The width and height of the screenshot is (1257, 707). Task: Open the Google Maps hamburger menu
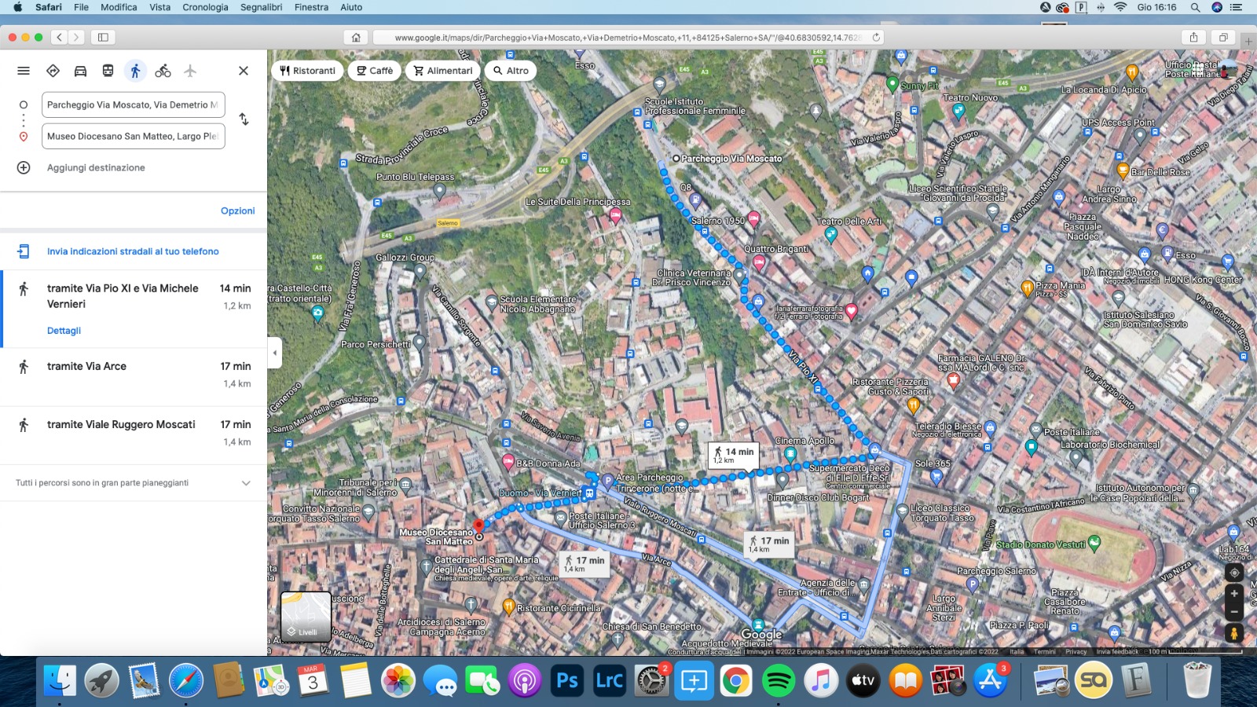coord(24,71)
